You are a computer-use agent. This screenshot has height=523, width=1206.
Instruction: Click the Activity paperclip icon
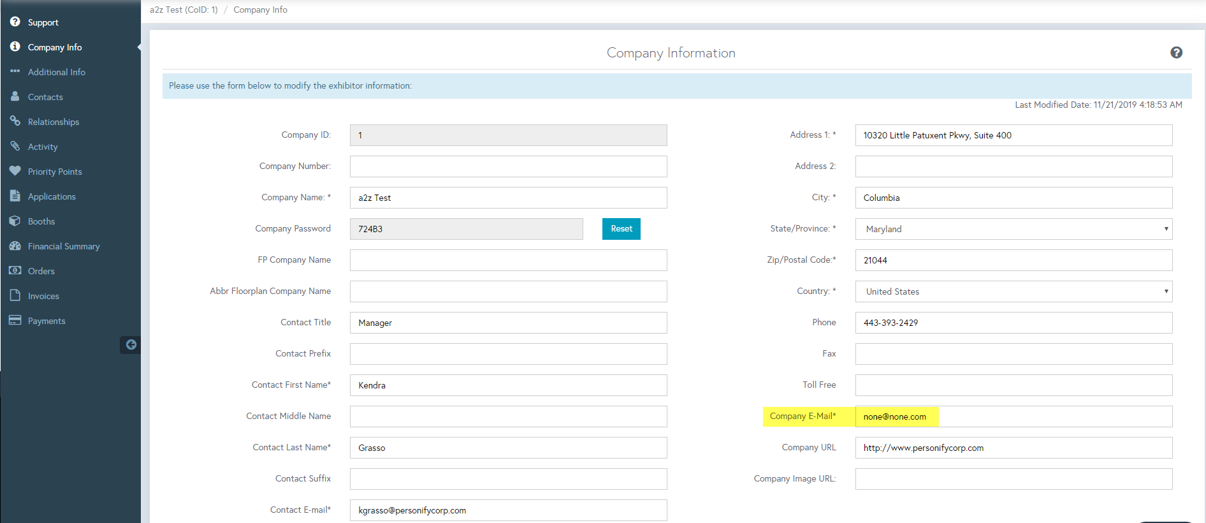[x=15, y=146]
